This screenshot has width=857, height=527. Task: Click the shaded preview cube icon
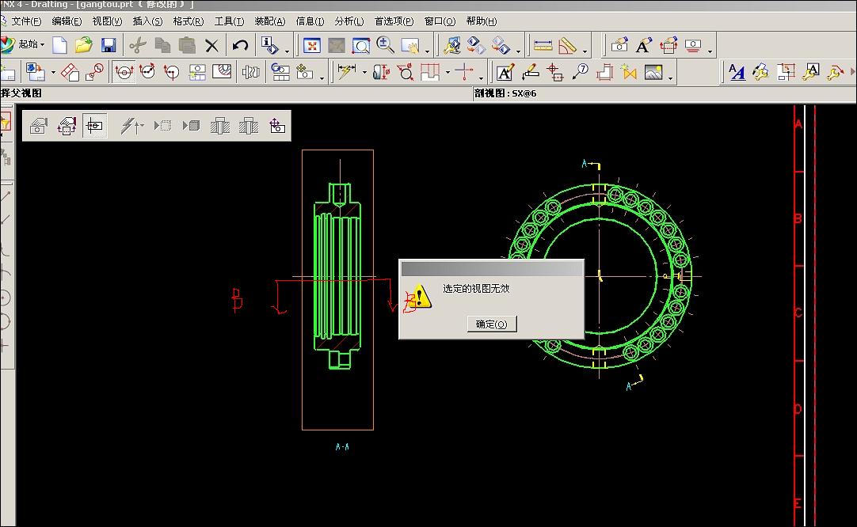click(192, 126)
